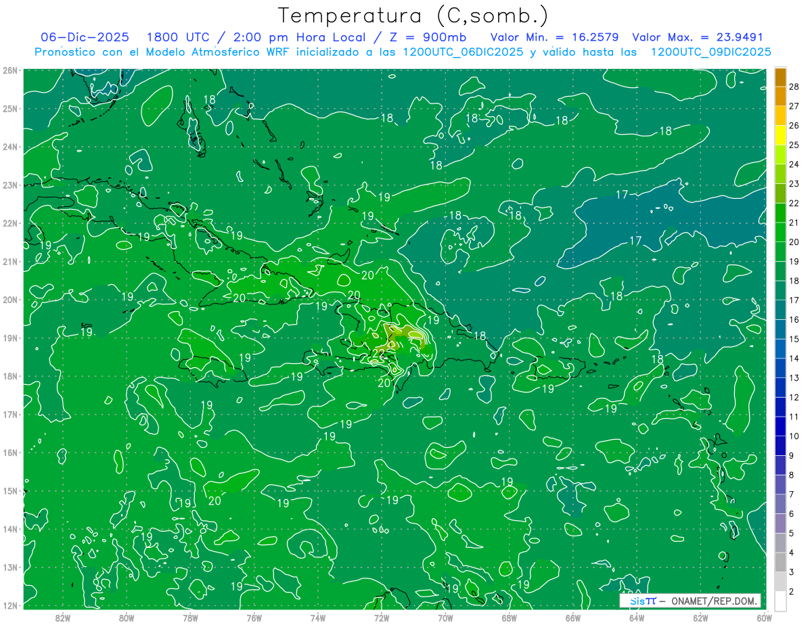The height and width of the screenshot is (627, 812).
Task: Click the number 26 on the color bar
Action: (794, 125)
